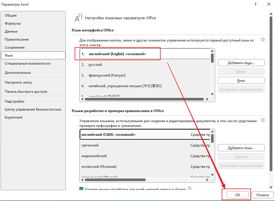275x201 pixels.
Task: Click up arrow of authoring languages scrollbar
Action: pyautogui.click(x=212, y=132)
